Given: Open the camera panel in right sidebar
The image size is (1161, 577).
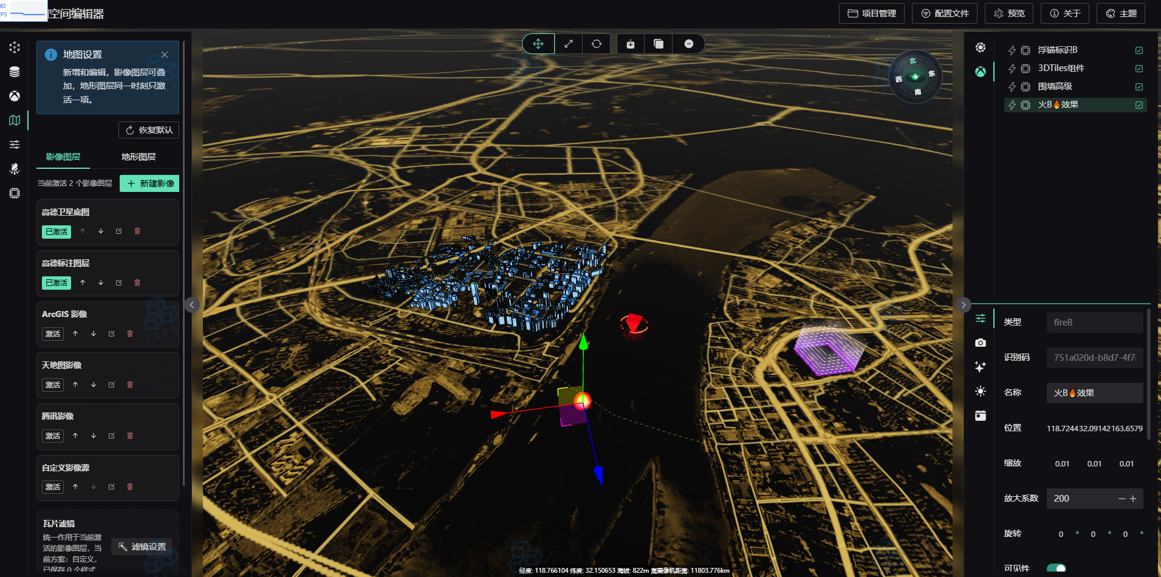Looking at the screenshot, I should 980,343.
